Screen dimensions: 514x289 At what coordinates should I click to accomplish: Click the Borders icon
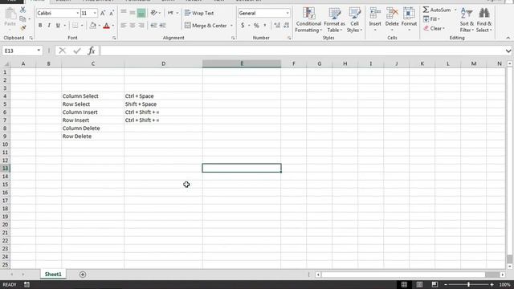(75, 25)
